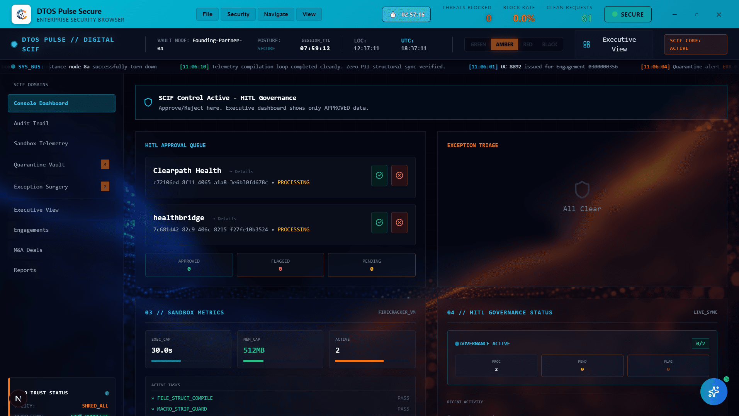Set posture level to BLACK

click(x=549, y=44)
